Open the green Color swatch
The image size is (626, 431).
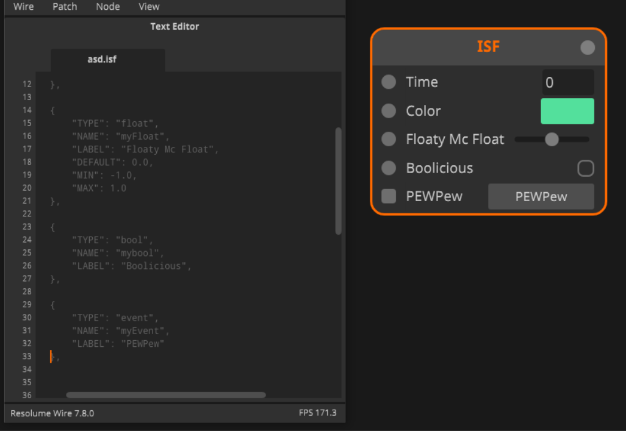(x=567, y=111)
